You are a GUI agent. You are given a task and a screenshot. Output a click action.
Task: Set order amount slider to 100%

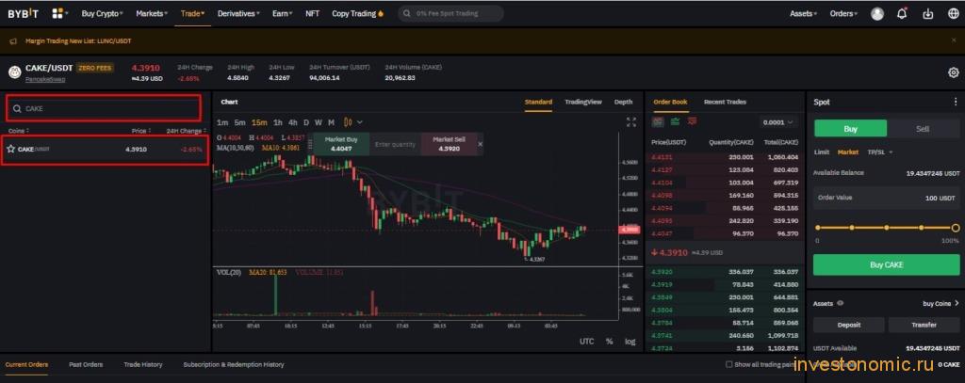pyautogui.click(x=956, y=228)
